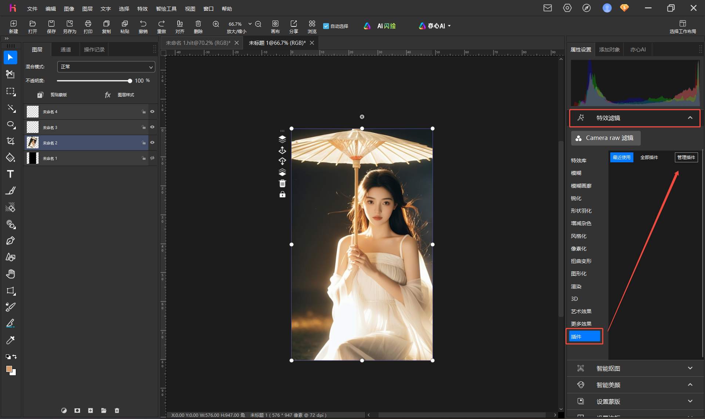Select the Brush tool
Screen dimensions: 705x419
[x=10, y=191]
